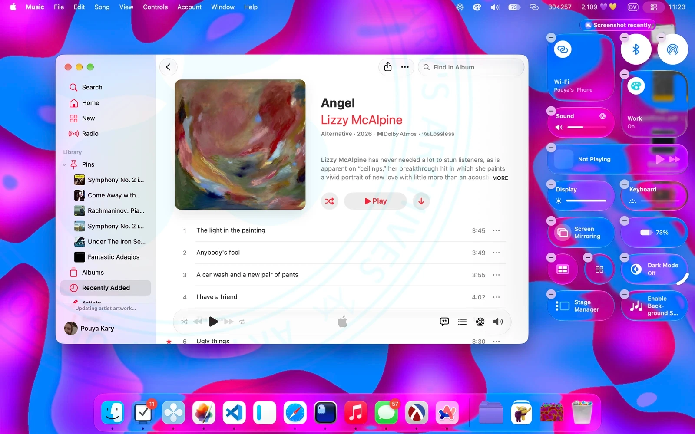Remove the Sound control with its minus badge
This screenshot has width=695, height=434.
click(x=551, y=111)
